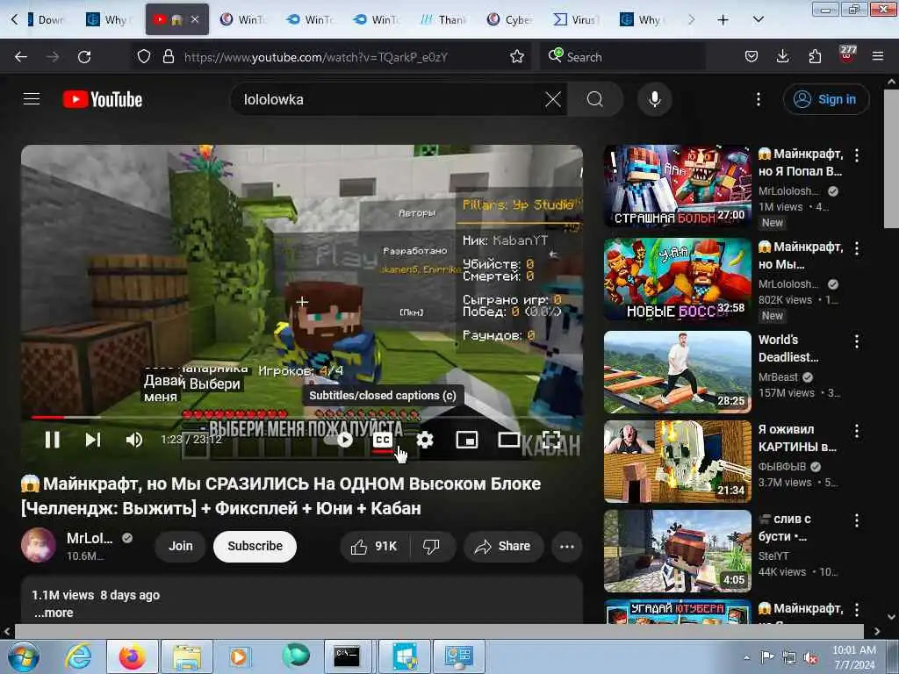
Task: Enter full screen mode
Action: 551,440
